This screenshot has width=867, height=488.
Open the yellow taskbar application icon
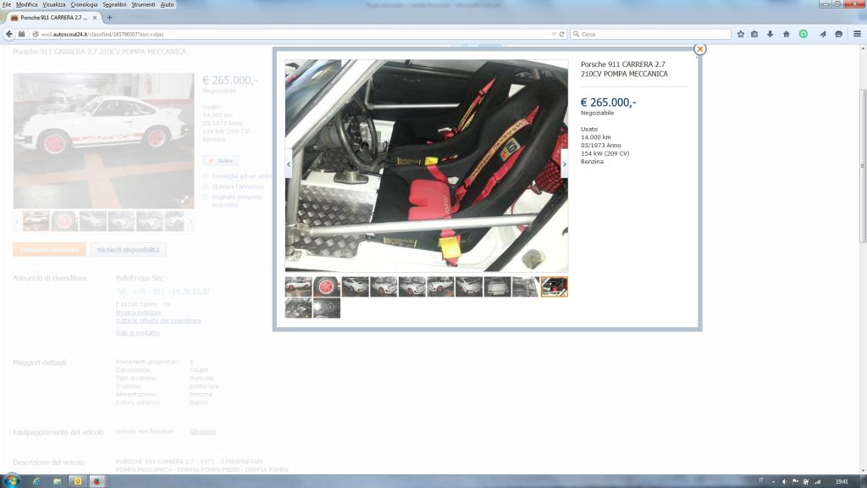tap(78, 481)
